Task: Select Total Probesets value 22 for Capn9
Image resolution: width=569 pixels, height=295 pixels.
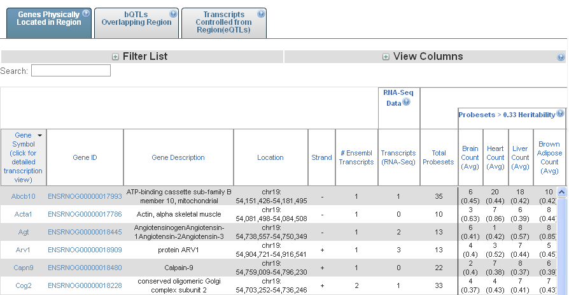Action: click(439, 268)
